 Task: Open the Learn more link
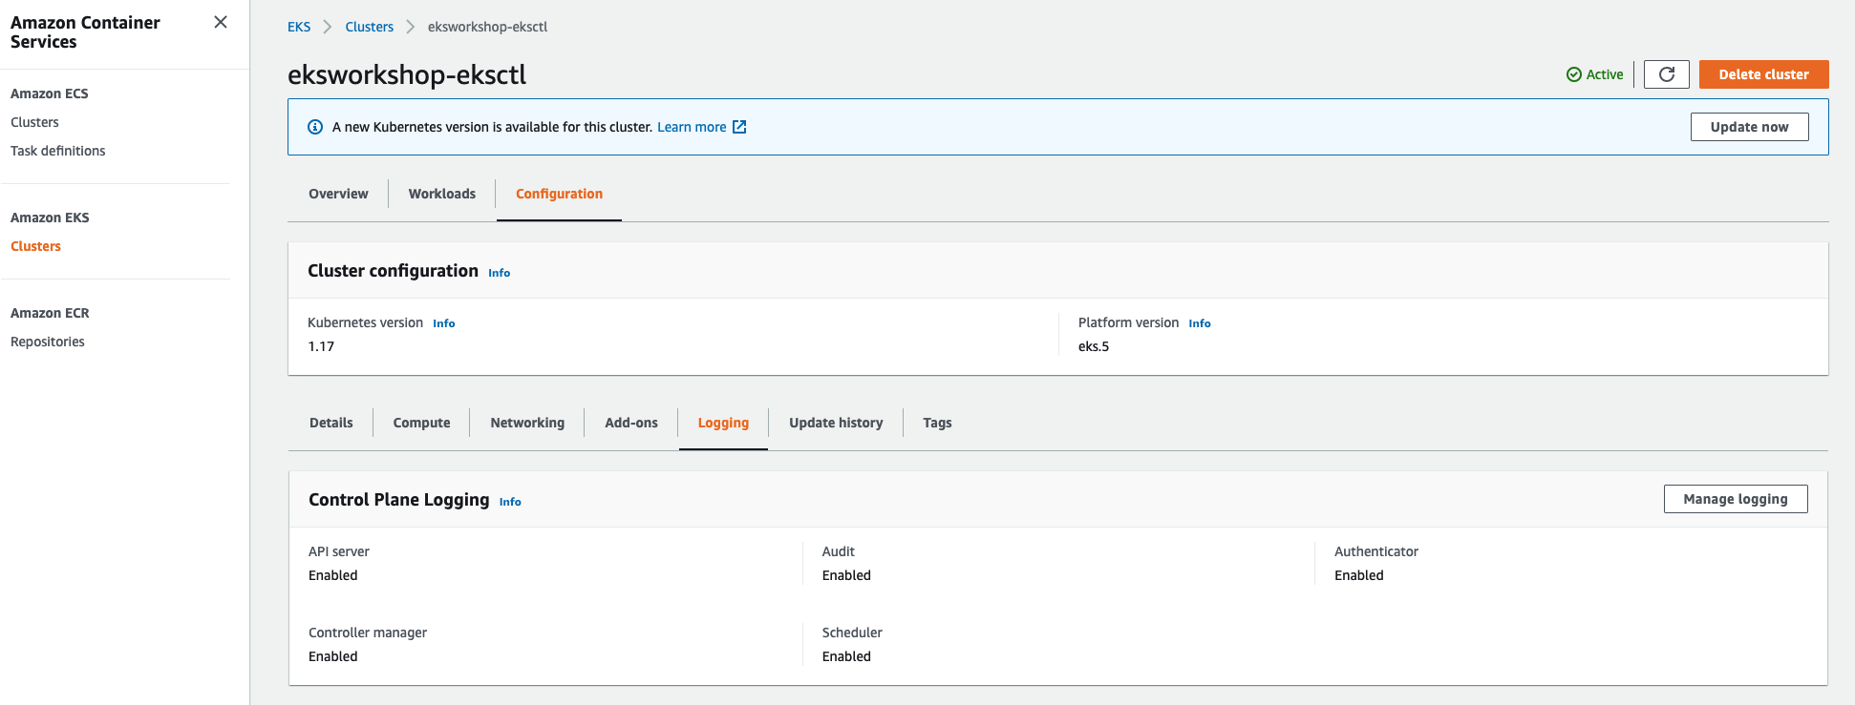(692, 127)
